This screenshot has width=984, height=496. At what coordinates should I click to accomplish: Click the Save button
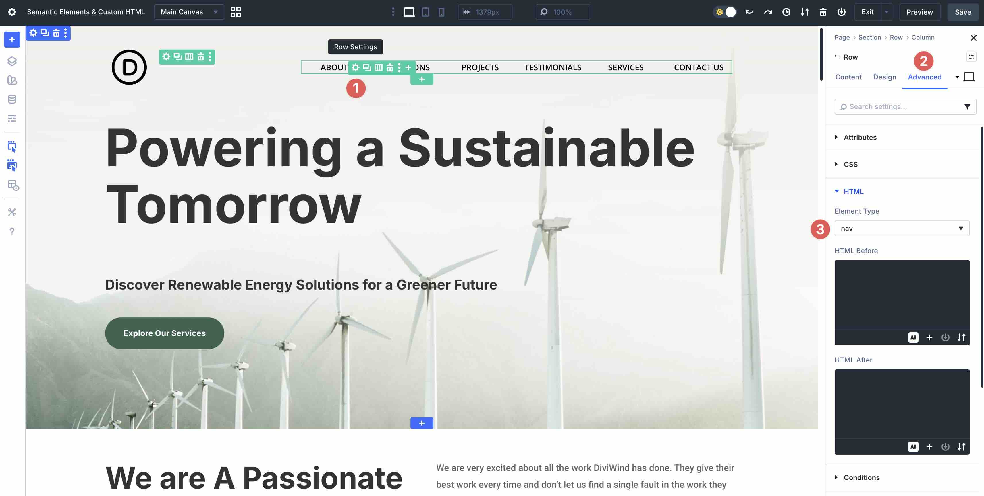[963, 12]
